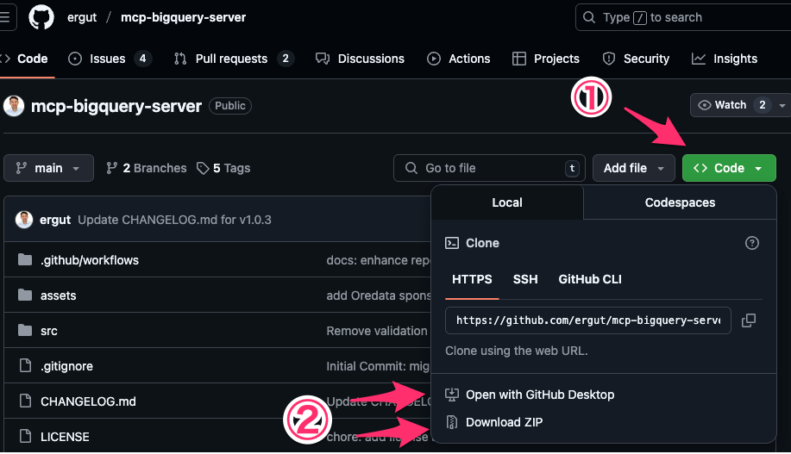Watch the repository with the Watch button
The height and width of the screenshot is (454, 791).
731,105
